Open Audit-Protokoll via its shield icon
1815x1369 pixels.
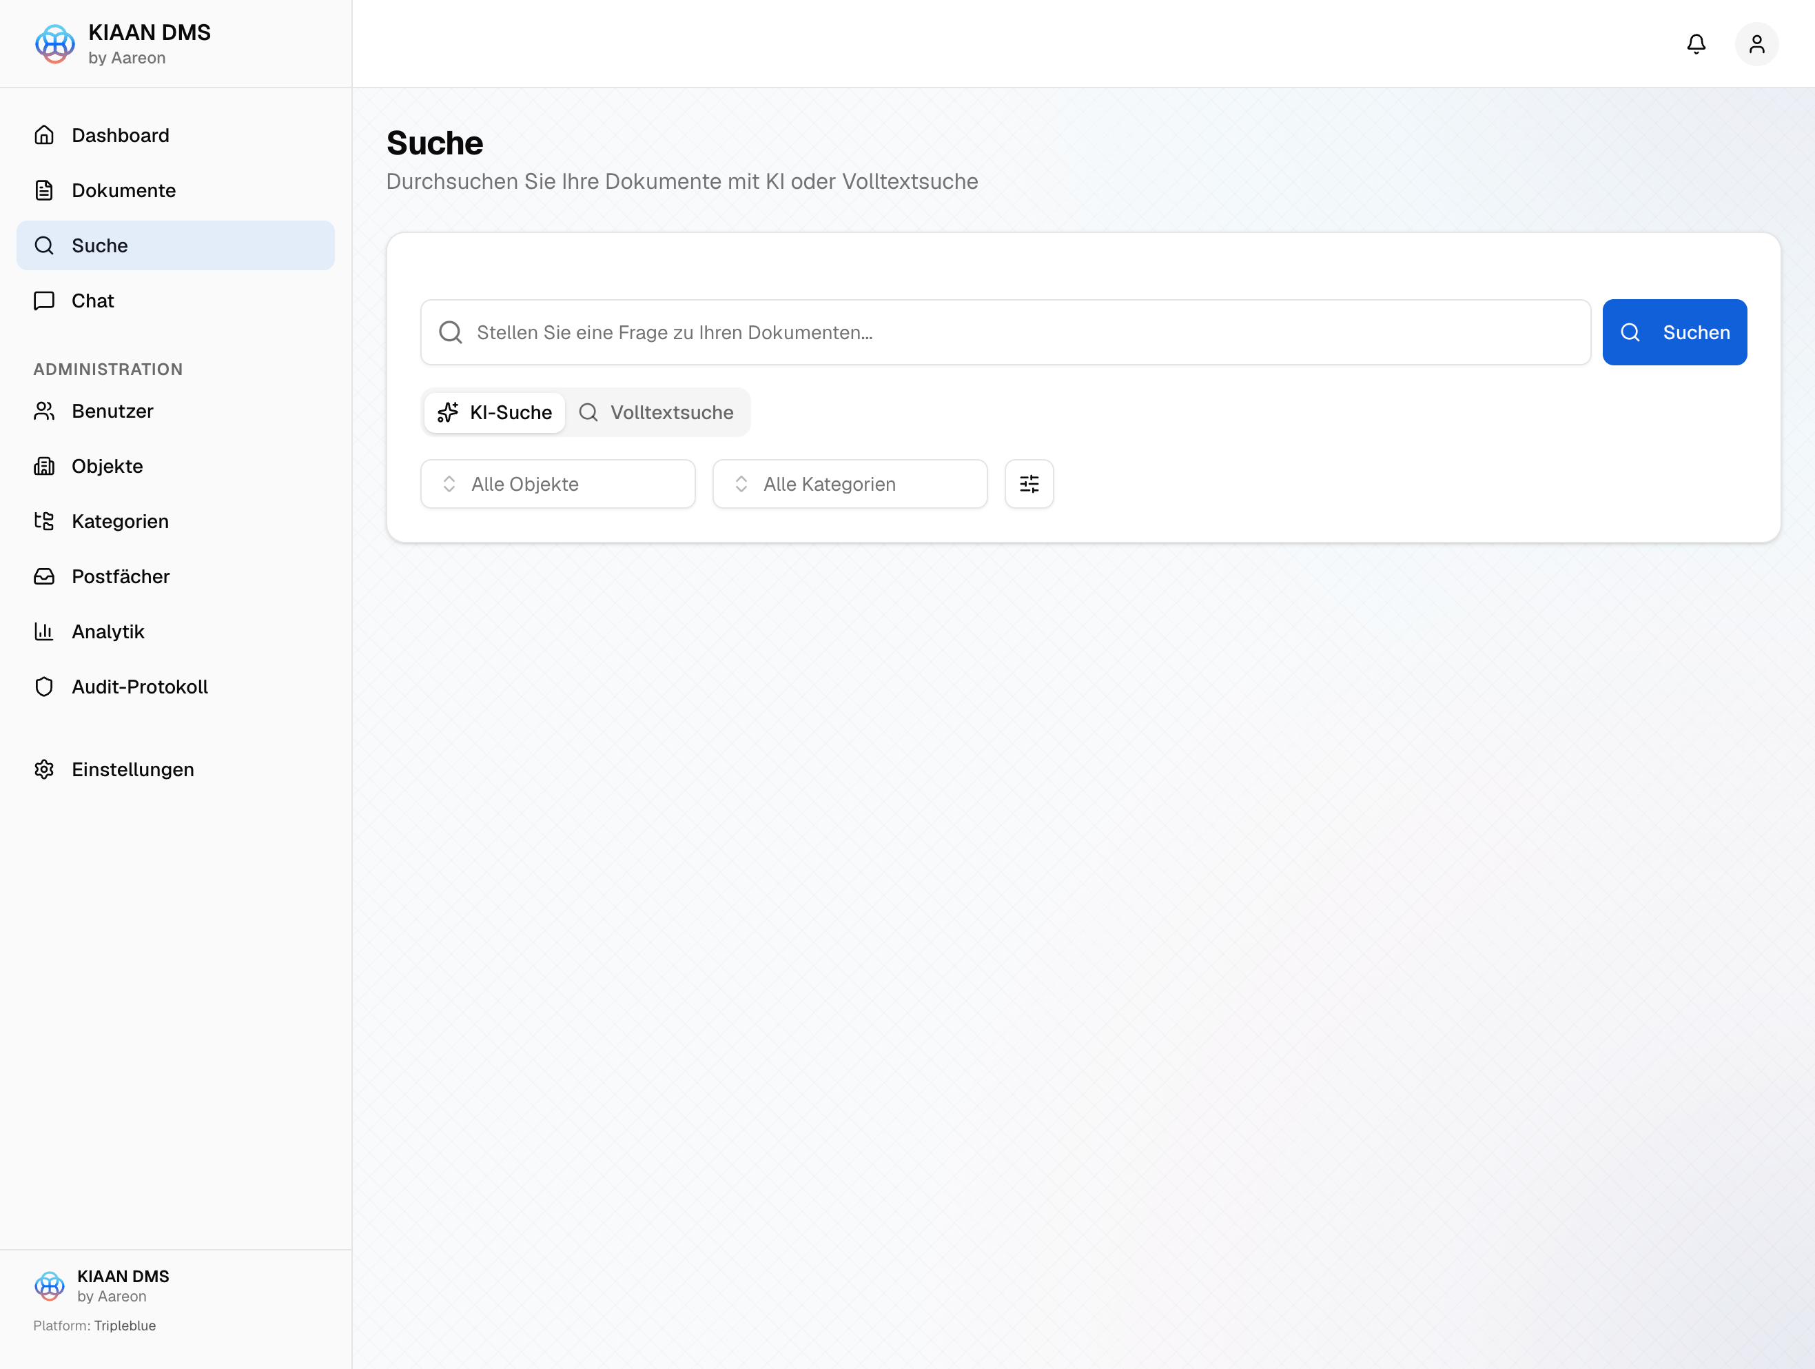tap(44, 686)
